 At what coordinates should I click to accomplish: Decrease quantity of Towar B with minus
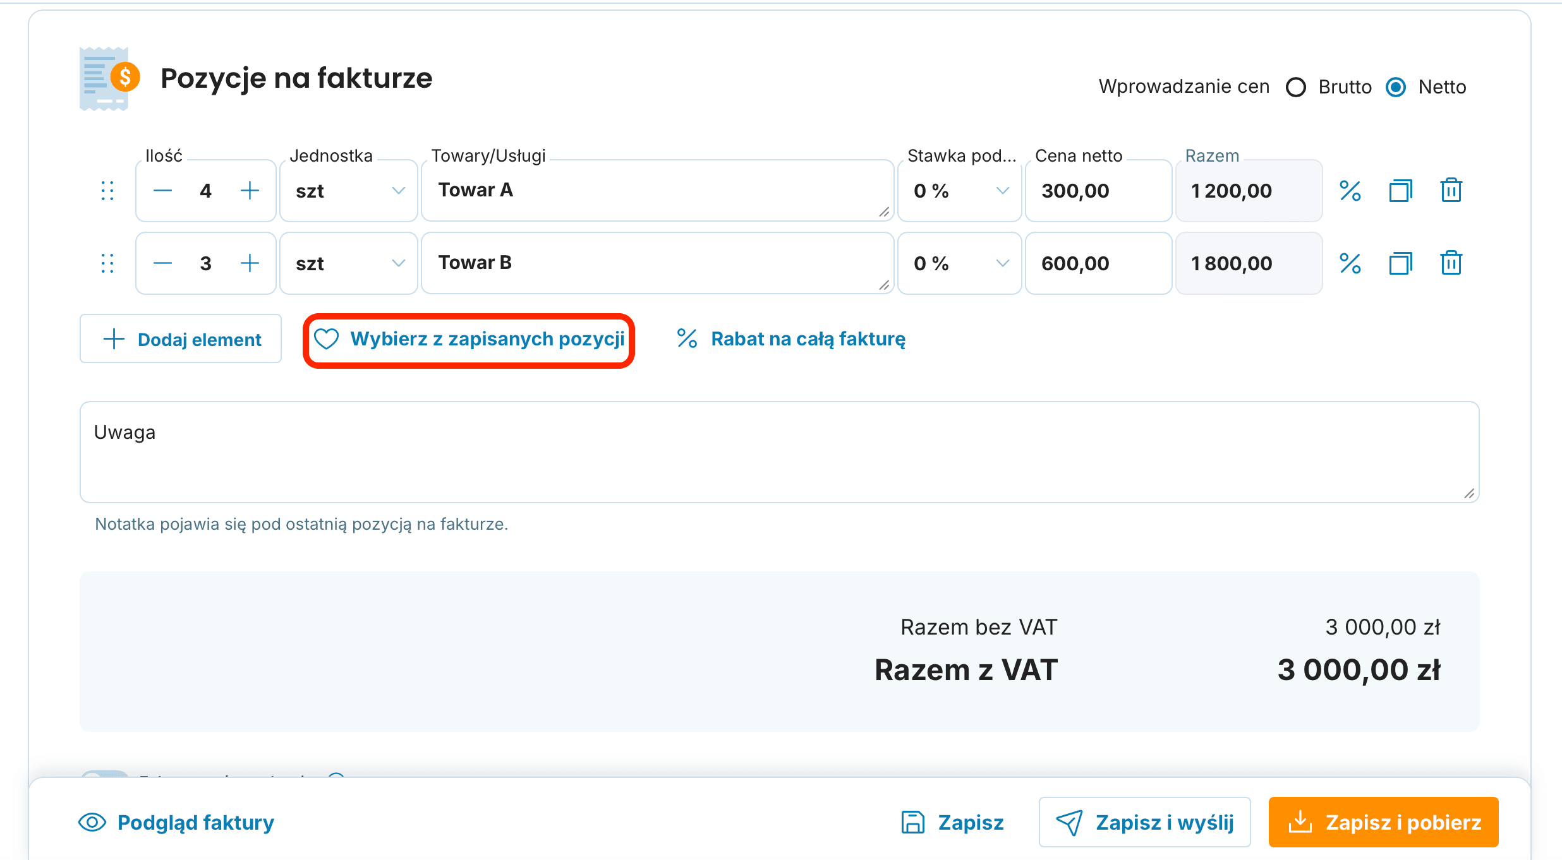[162, 263]
